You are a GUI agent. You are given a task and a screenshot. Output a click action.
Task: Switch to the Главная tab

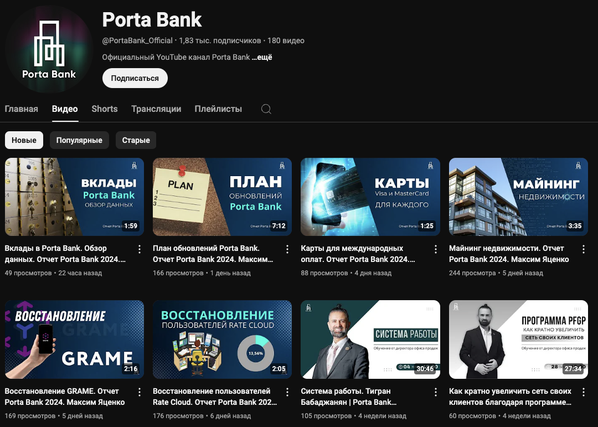point(22,109)
